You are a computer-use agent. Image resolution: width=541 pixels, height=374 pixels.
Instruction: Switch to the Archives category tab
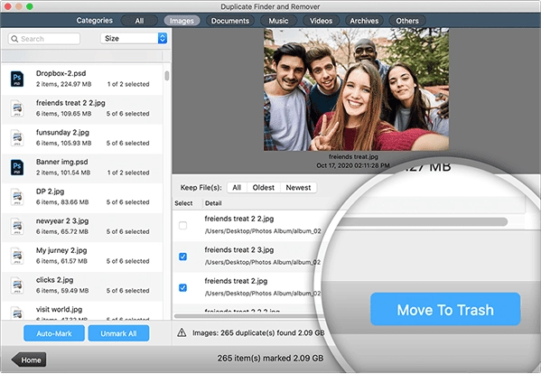click(x=364, y=21)
